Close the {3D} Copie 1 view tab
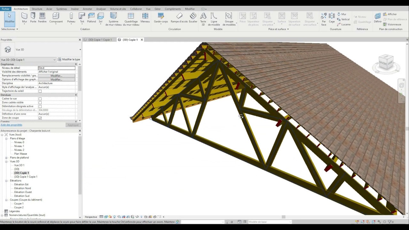The width and height of the screenshot is (409, 230). point(142,40)
